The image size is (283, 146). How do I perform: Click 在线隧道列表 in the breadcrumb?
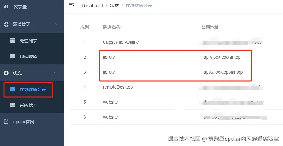(x=139, y=6)
